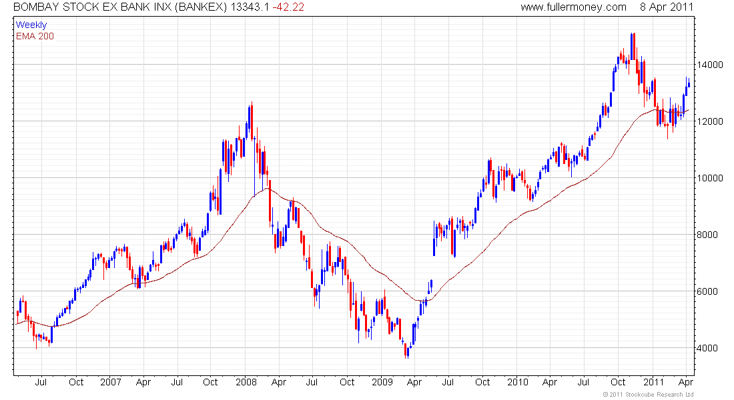Screen dimensions: 734x400
Task: Click the Stockcube Research Ltd copyright text
Action: pyautogui.click(x=649, y=395)
